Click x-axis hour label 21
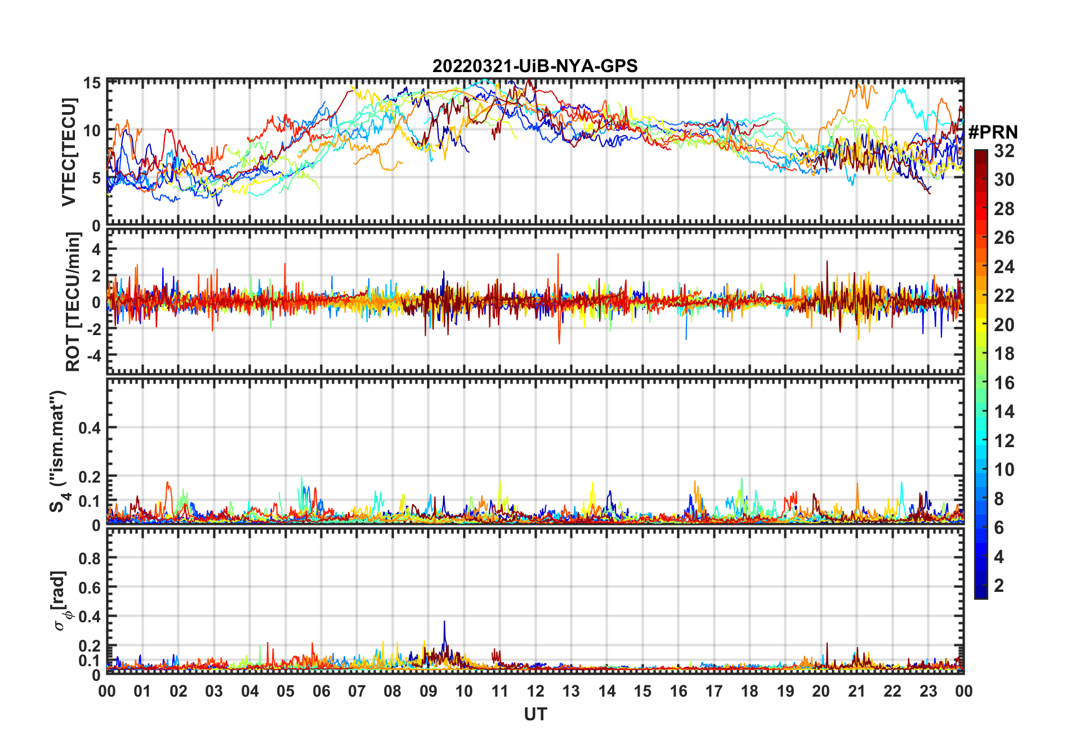Viewport: 1071px width, 749px height. point(856,691)
